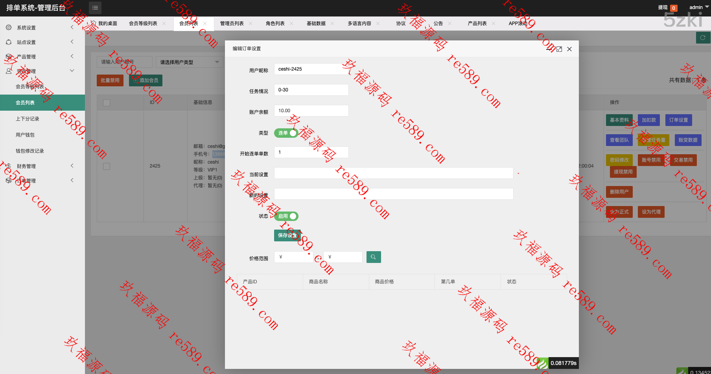
Task: Collapse the 会员管理 sidebar menu
Action: tap(72, 71)
